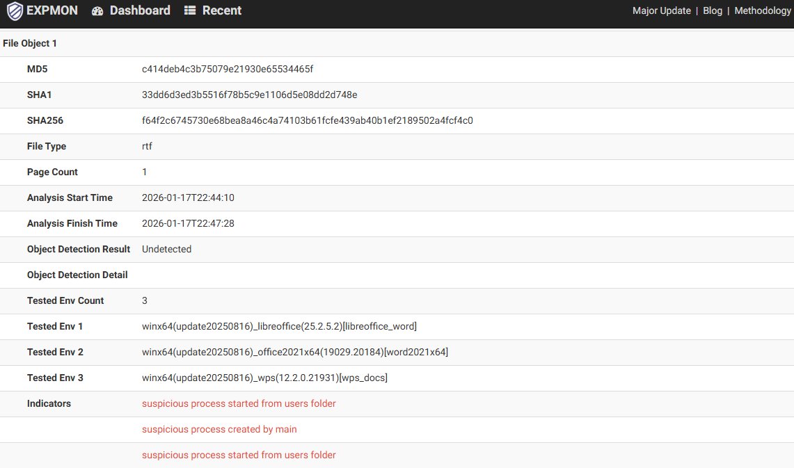Click the Tested Env Count value 3
This screenshot has height=468, width=794.
tap(144, 300)
